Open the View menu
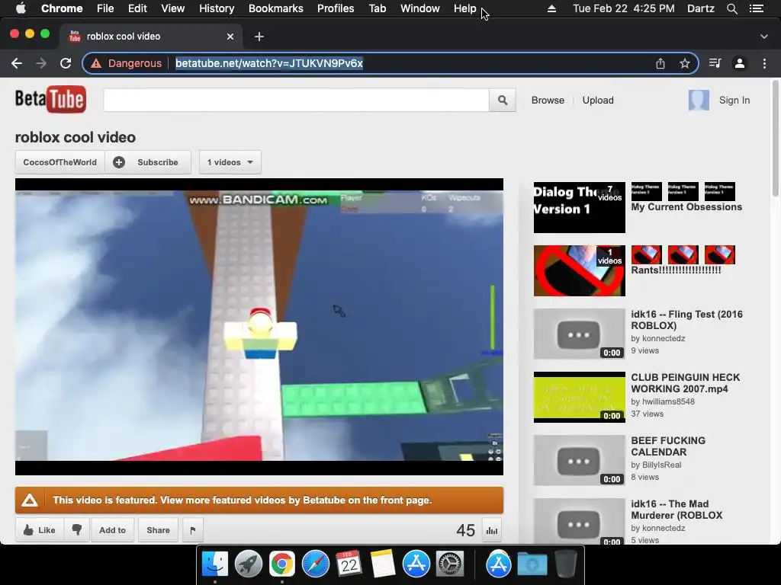Image resolution: width=781 pixels, height=585 pixels. [x=173, y=8]
